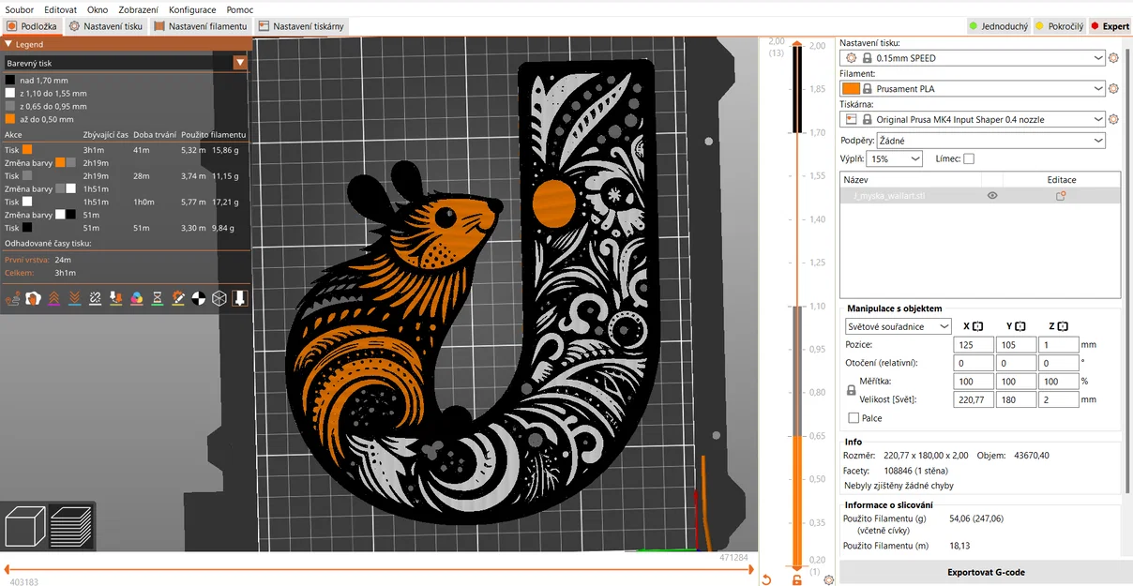Click the Y position field showing 105
Screen dimensions: 1133x586
click(x=1016, y=345)
